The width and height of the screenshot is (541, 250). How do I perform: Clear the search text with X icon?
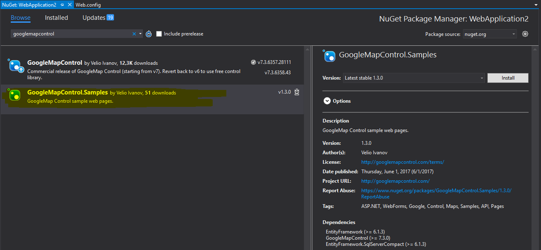tap(134, 34)
